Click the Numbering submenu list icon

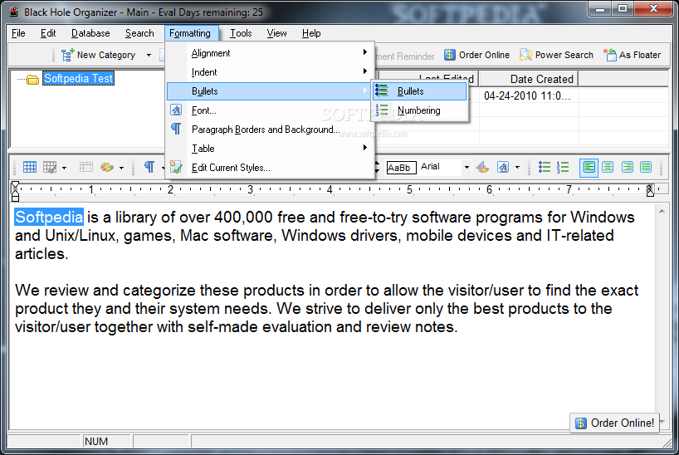382,110
